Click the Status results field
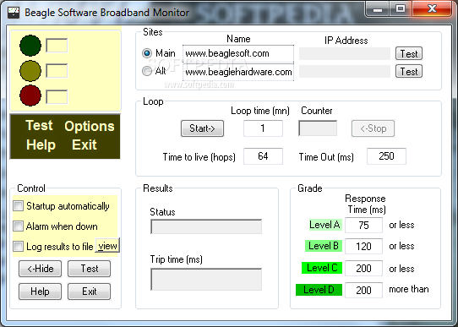 [206, 226]
